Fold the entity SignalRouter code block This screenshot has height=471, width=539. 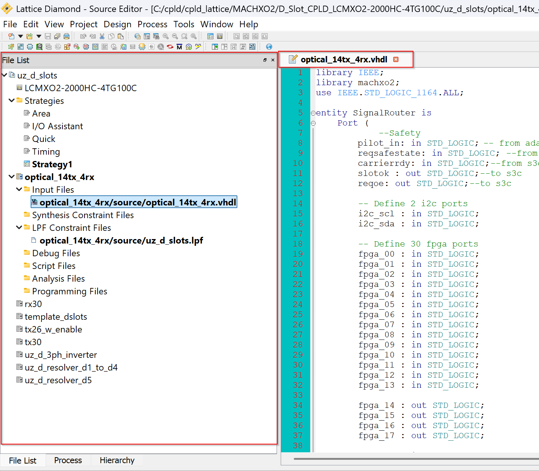point(313,113)
